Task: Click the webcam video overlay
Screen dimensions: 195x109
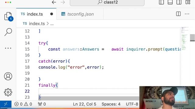Action: 167,97
